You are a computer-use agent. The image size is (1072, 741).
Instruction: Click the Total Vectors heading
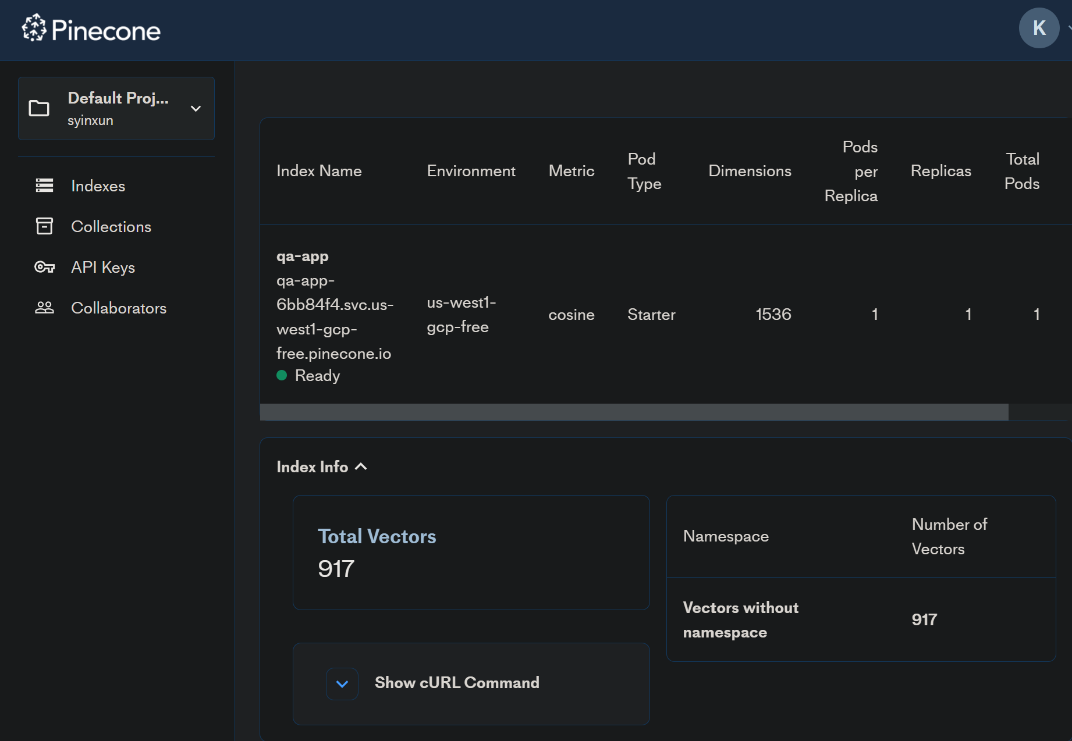click(377, 536)
